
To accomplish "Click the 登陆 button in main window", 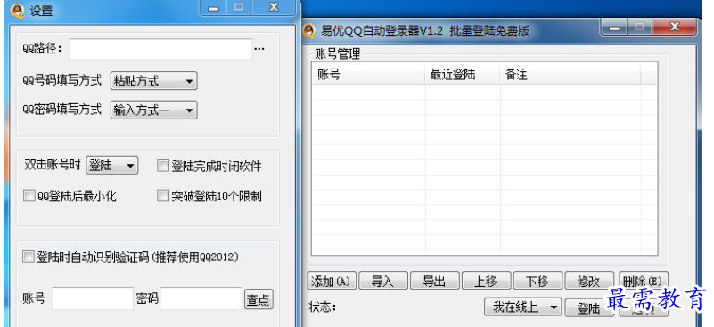I will pyautogui.click(x=588, y=308).
